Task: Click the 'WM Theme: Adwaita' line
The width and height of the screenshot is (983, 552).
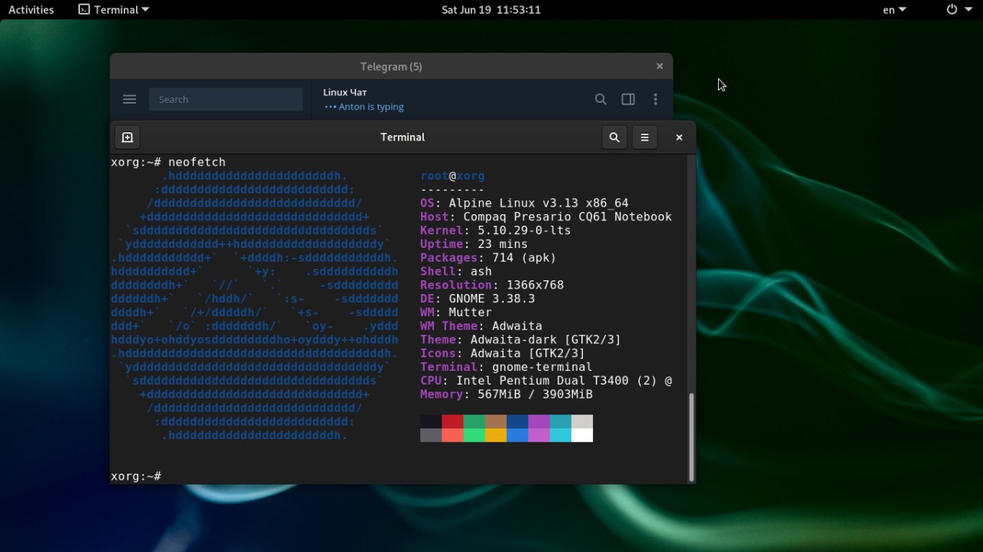Action: 482,326
